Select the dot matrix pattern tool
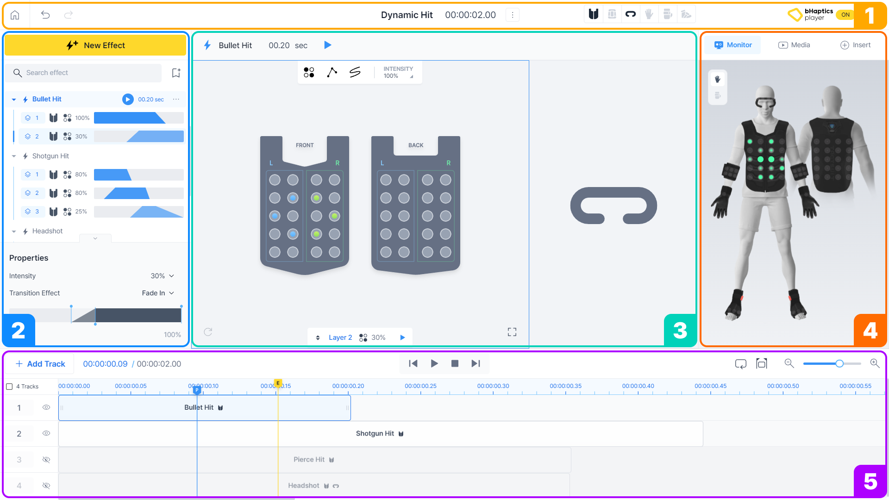This screenshot has width=889, height=500. [x=309, y=71]
